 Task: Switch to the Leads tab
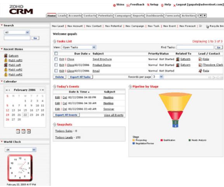62,16
